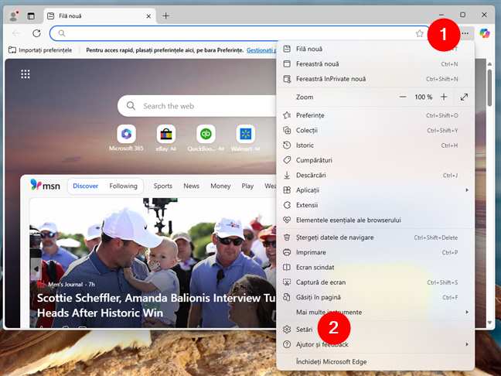
Task: Open a new tab with plus icon
Action: [165, 16]
